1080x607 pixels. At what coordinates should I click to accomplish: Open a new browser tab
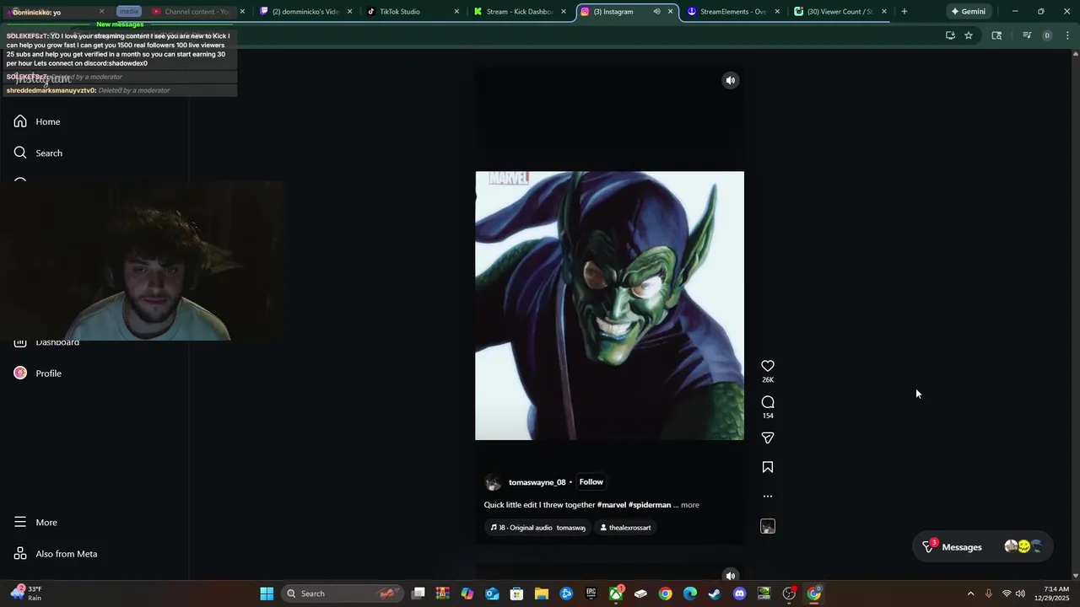point(904,12)
